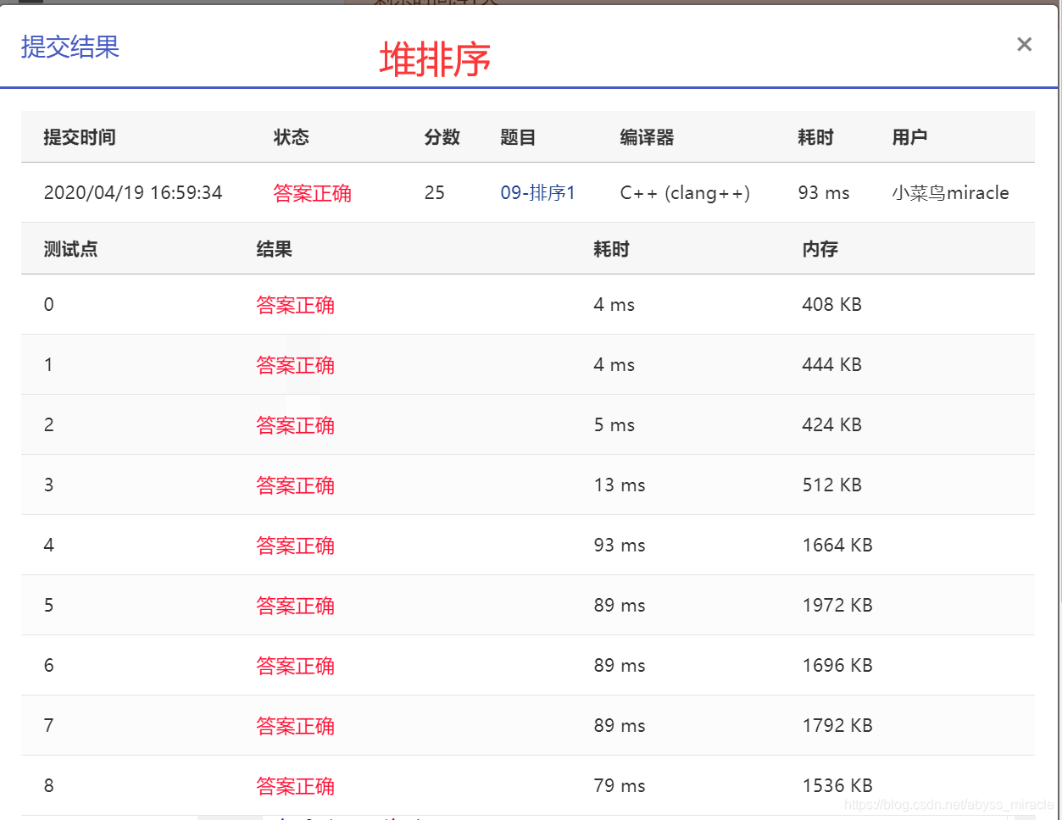Click the 提交时间 column header
1062x820 pixels.
point(80,137)
